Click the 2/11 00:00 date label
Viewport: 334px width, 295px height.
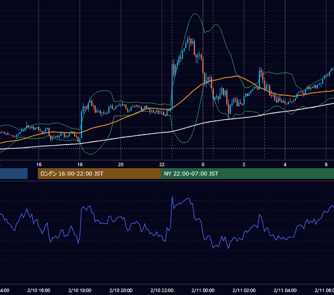[x=203, y=290]
